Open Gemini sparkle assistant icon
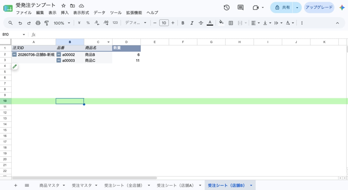Viewport: 348px width, 190px height. [342, 8]
